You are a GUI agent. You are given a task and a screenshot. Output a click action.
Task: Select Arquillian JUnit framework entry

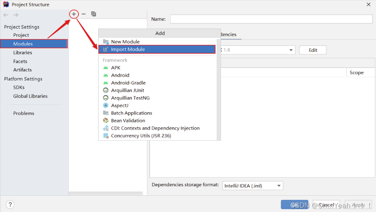[158, 90]
